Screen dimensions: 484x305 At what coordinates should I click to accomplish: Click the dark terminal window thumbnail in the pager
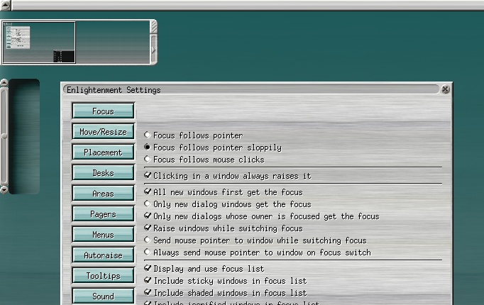point(64,56)
